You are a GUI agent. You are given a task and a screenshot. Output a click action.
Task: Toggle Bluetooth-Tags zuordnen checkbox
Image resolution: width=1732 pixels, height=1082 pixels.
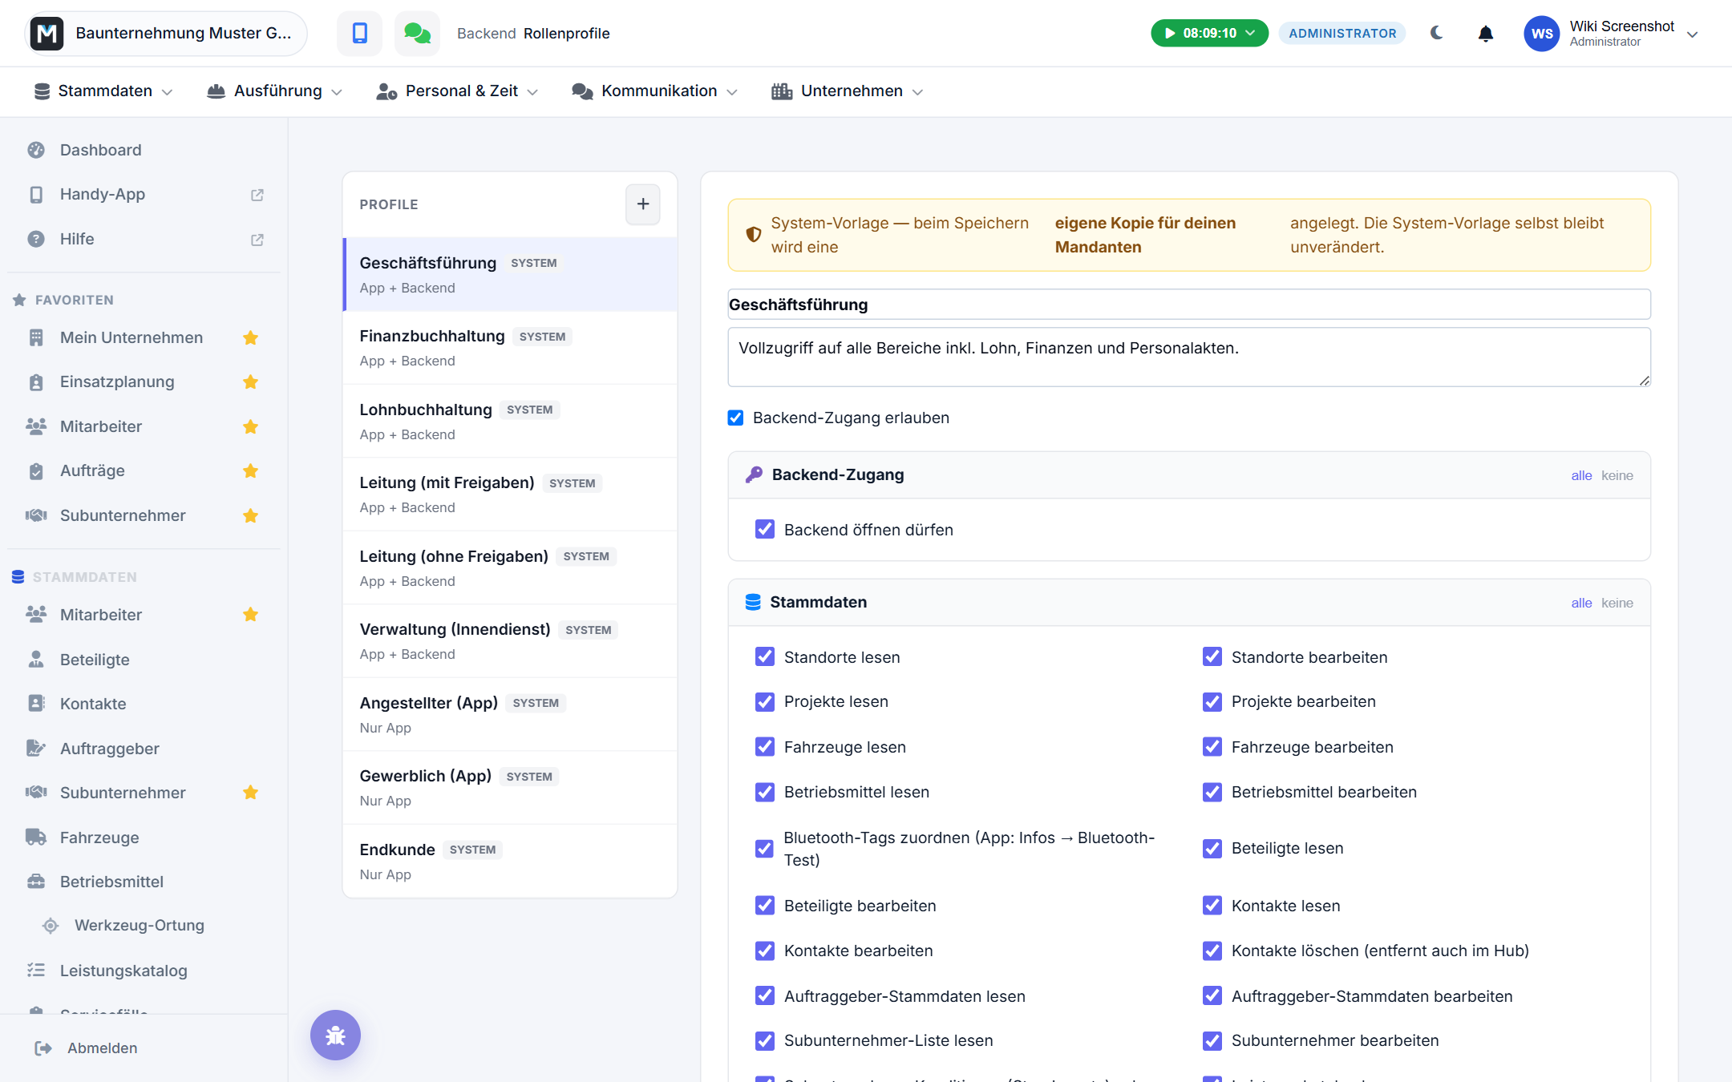[765, 848]
